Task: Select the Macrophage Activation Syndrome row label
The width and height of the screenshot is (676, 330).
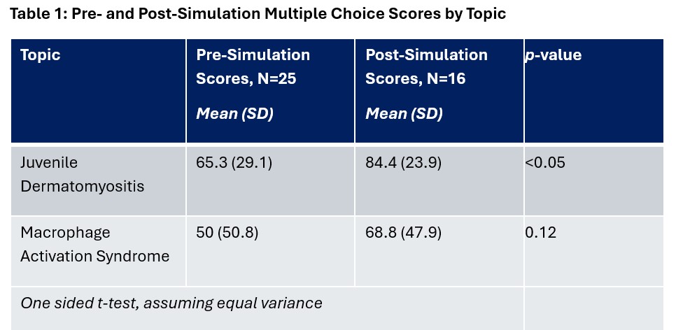Action: (94, 244)
